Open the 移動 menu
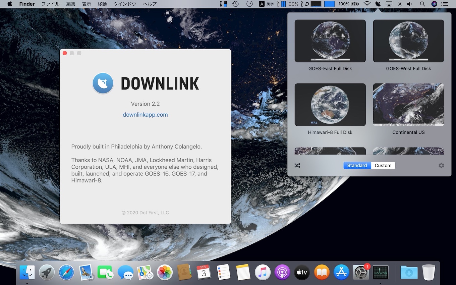This screenshot has height=285, width=456. coord(102,4)
